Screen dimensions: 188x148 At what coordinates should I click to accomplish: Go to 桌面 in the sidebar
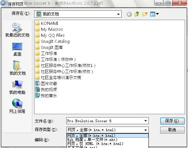tap(17, 50)
